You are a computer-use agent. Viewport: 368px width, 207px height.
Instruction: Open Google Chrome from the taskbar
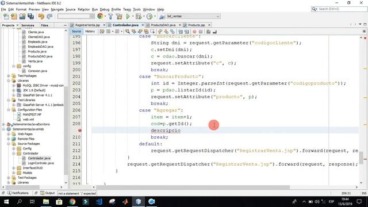point(72,201)
